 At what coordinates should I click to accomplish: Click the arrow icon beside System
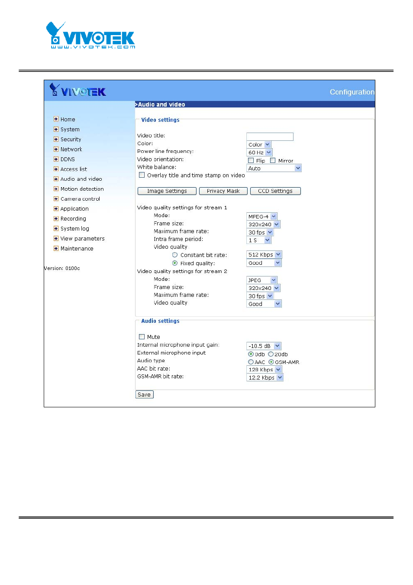point(56,129)
